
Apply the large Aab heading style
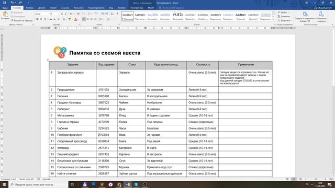point(177,16)
